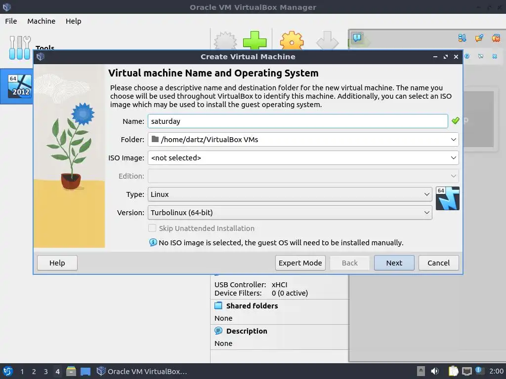506x379 pixels.
Task: Switch to Expert Mode
Action: (300, 263)
